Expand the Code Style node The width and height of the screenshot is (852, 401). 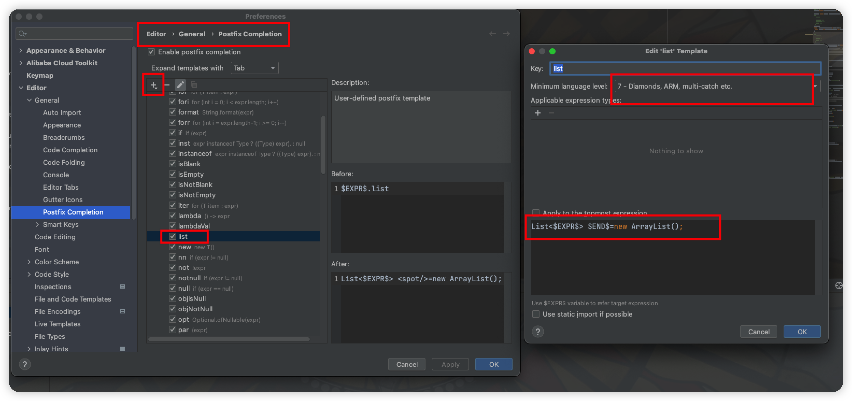29,274
